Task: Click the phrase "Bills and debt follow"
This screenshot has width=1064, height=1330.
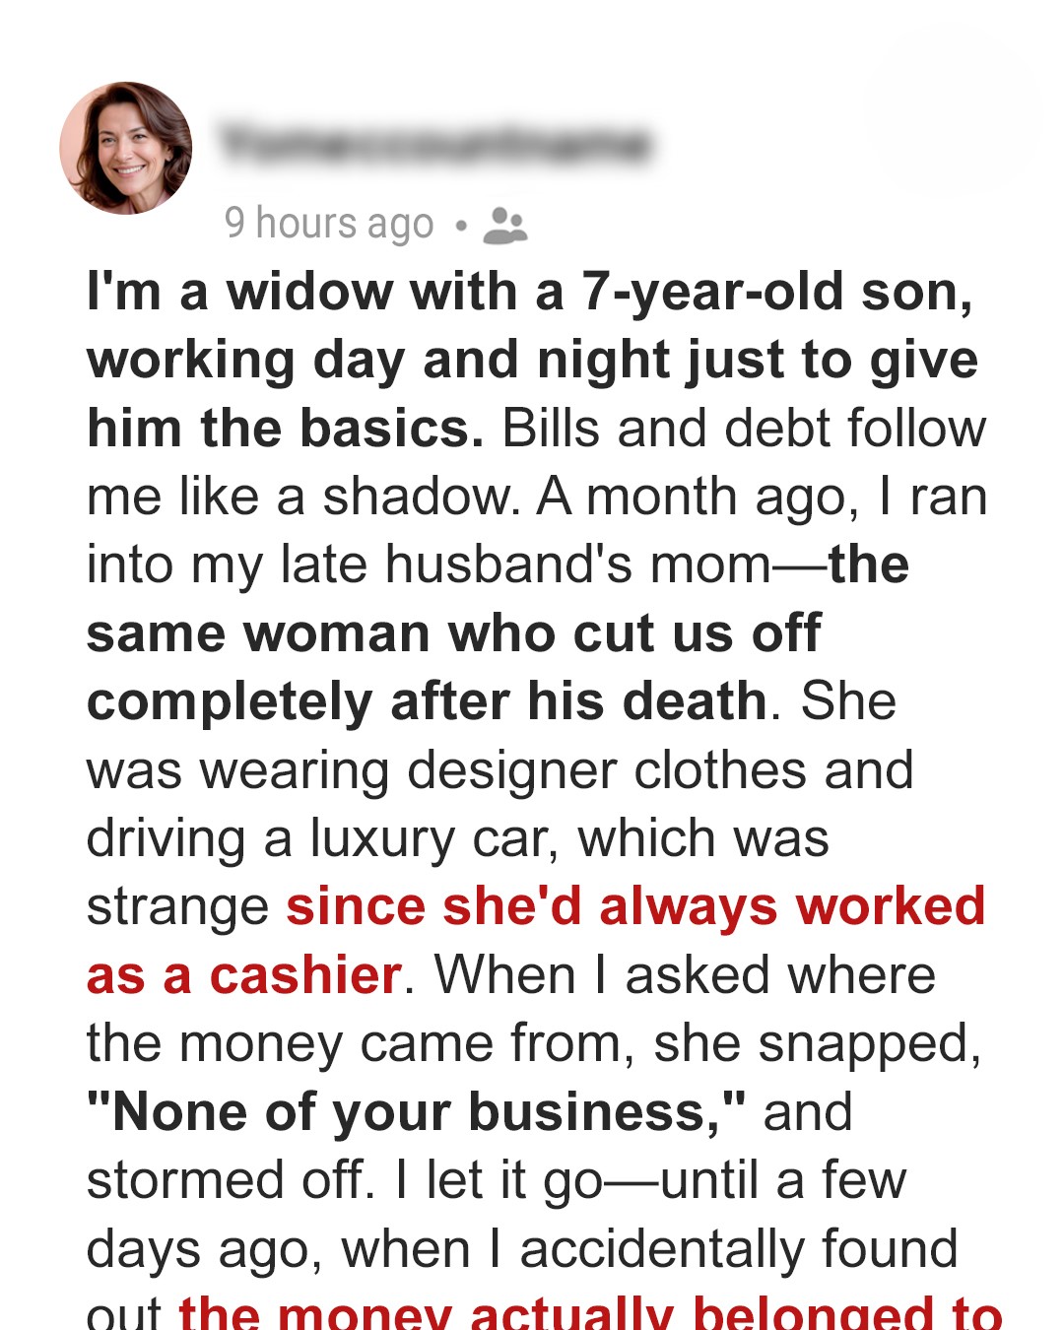Action: coord(744,429)
